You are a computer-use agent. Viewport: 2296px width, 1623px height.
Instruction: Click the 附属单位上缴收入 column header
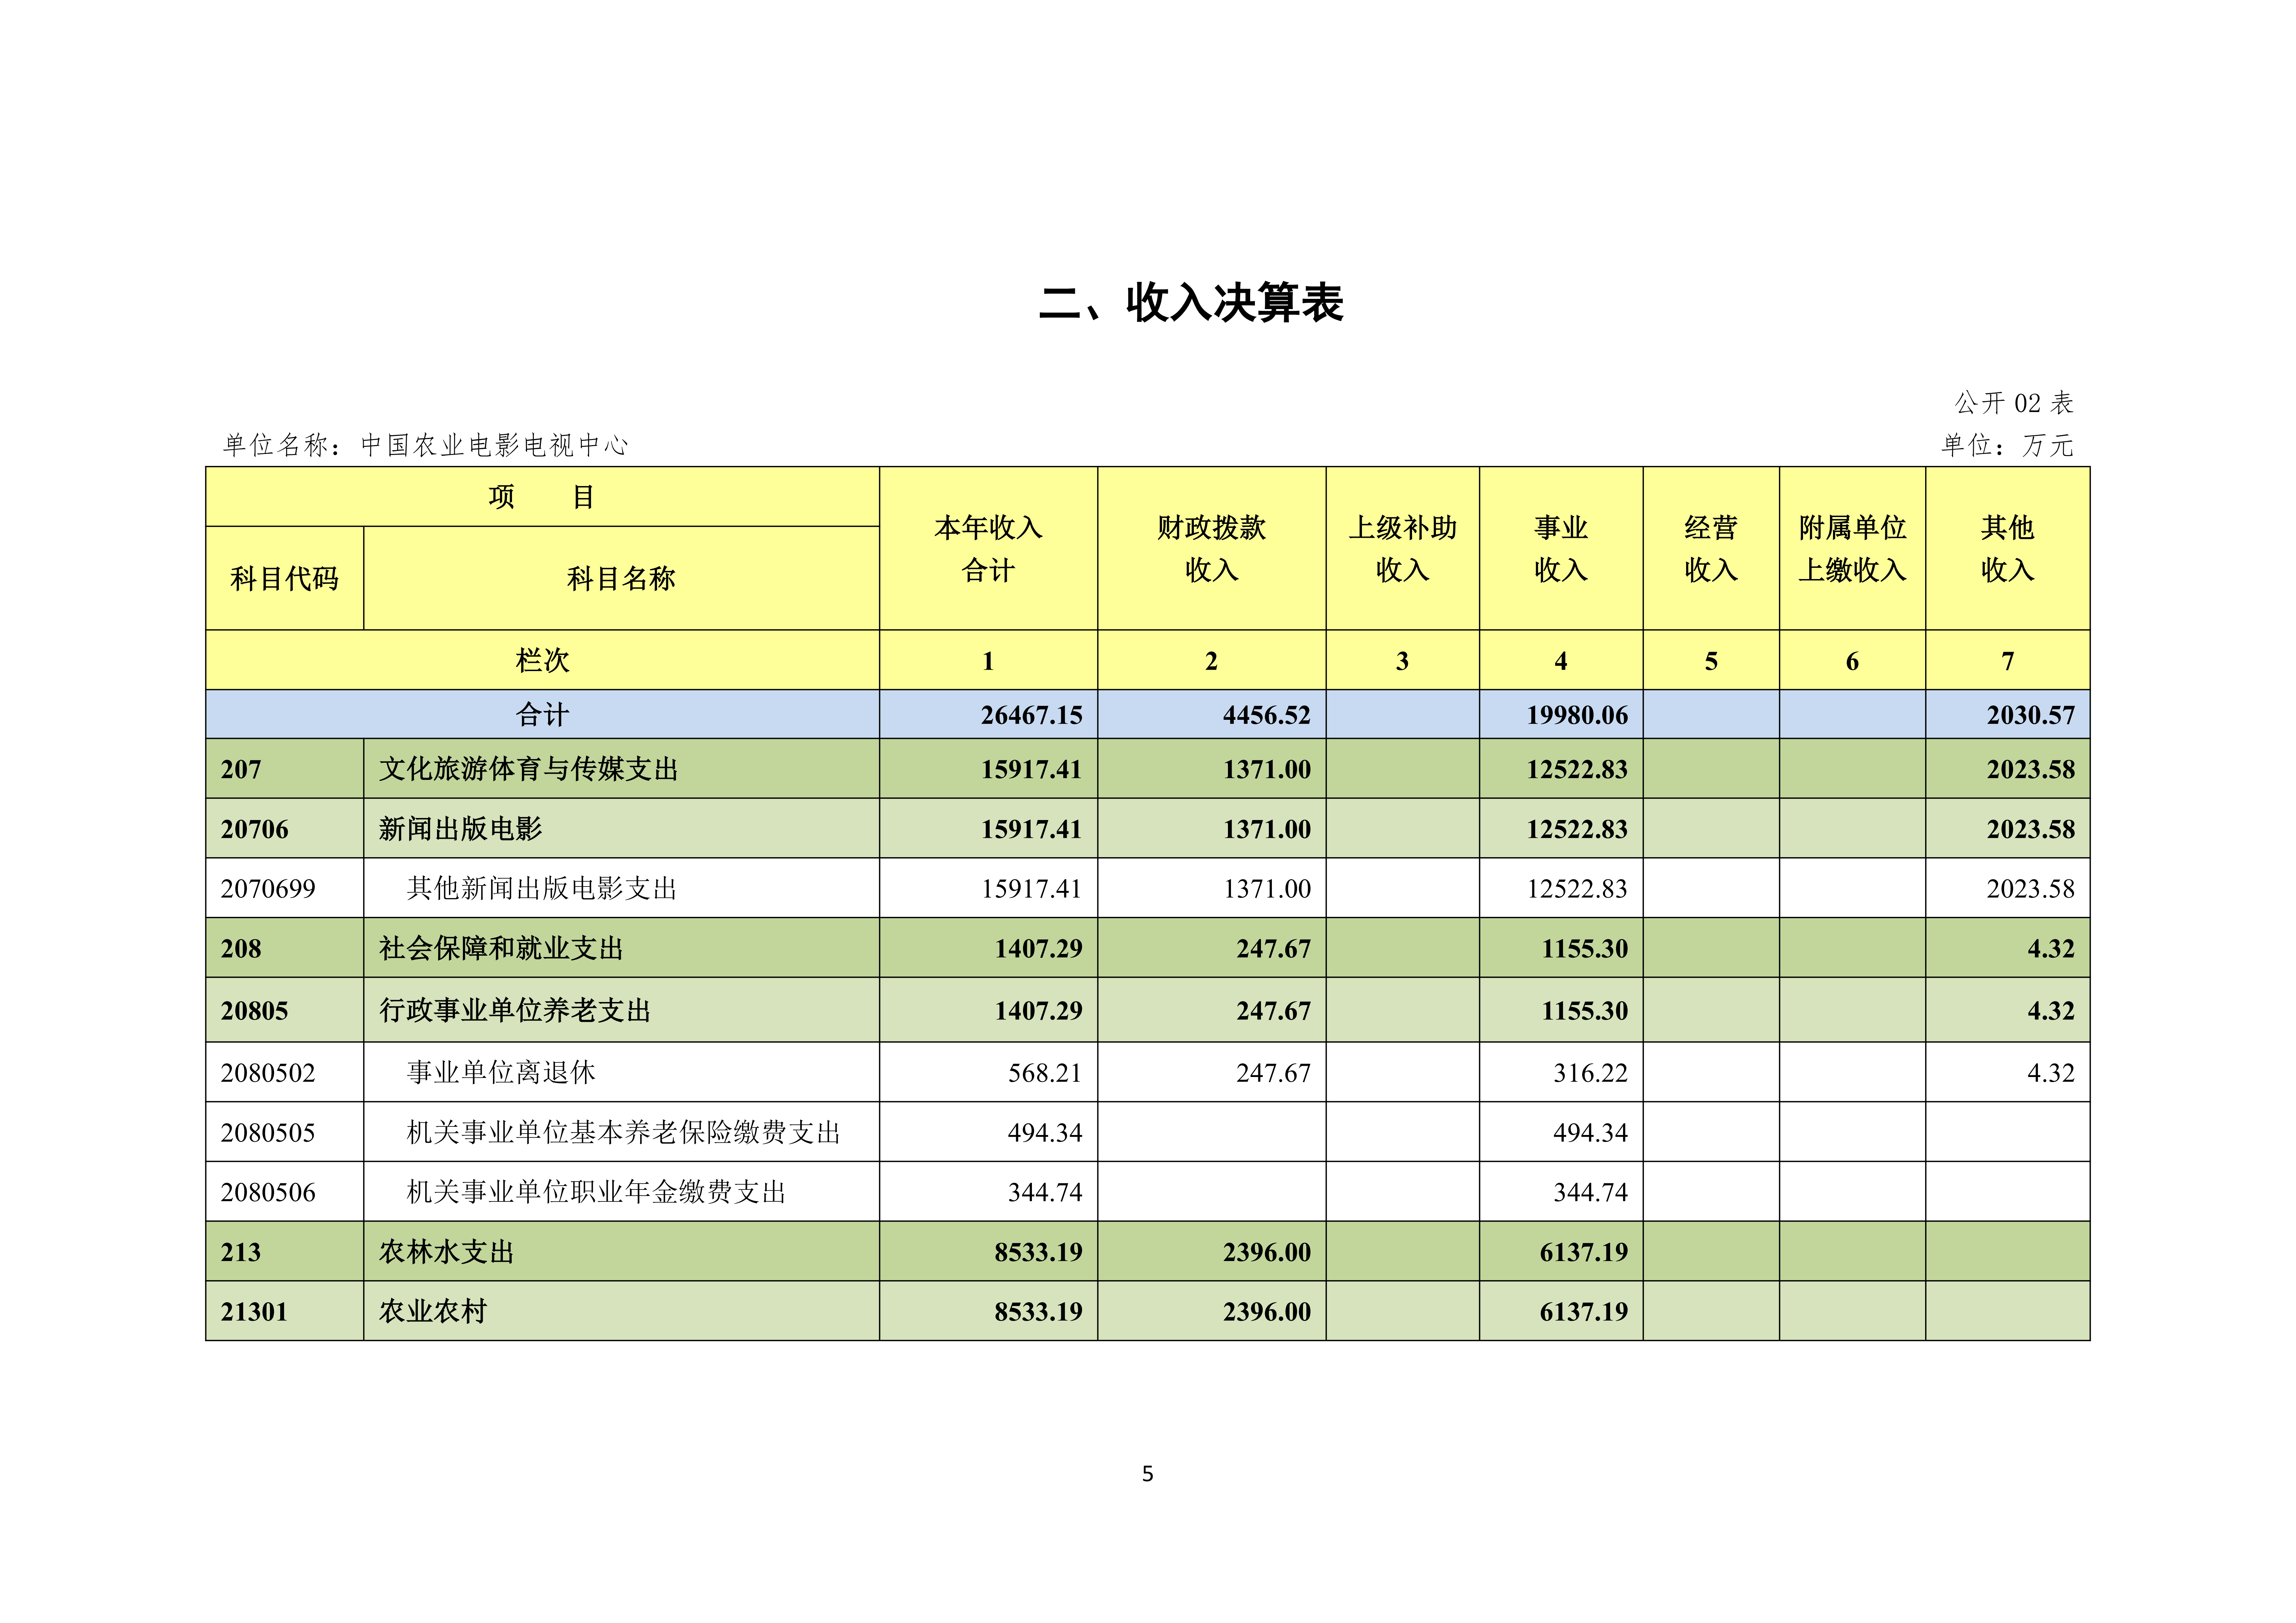click(1852, 548)
